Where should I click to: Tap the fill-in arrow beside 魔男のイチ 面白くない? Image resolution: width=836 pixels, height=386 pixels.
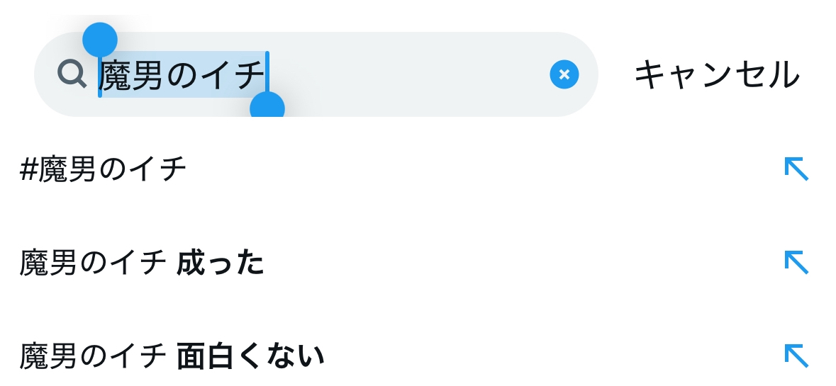click(796, 356)
